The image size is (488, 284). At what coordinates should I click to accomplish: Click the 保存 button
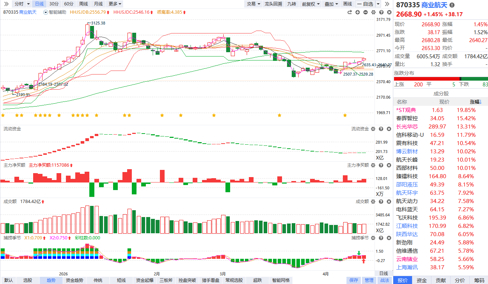pyautogui.click(x=354, y=280)
